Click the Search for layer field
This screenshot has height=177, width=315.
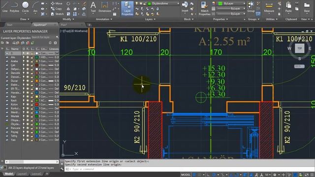point(45,37)
